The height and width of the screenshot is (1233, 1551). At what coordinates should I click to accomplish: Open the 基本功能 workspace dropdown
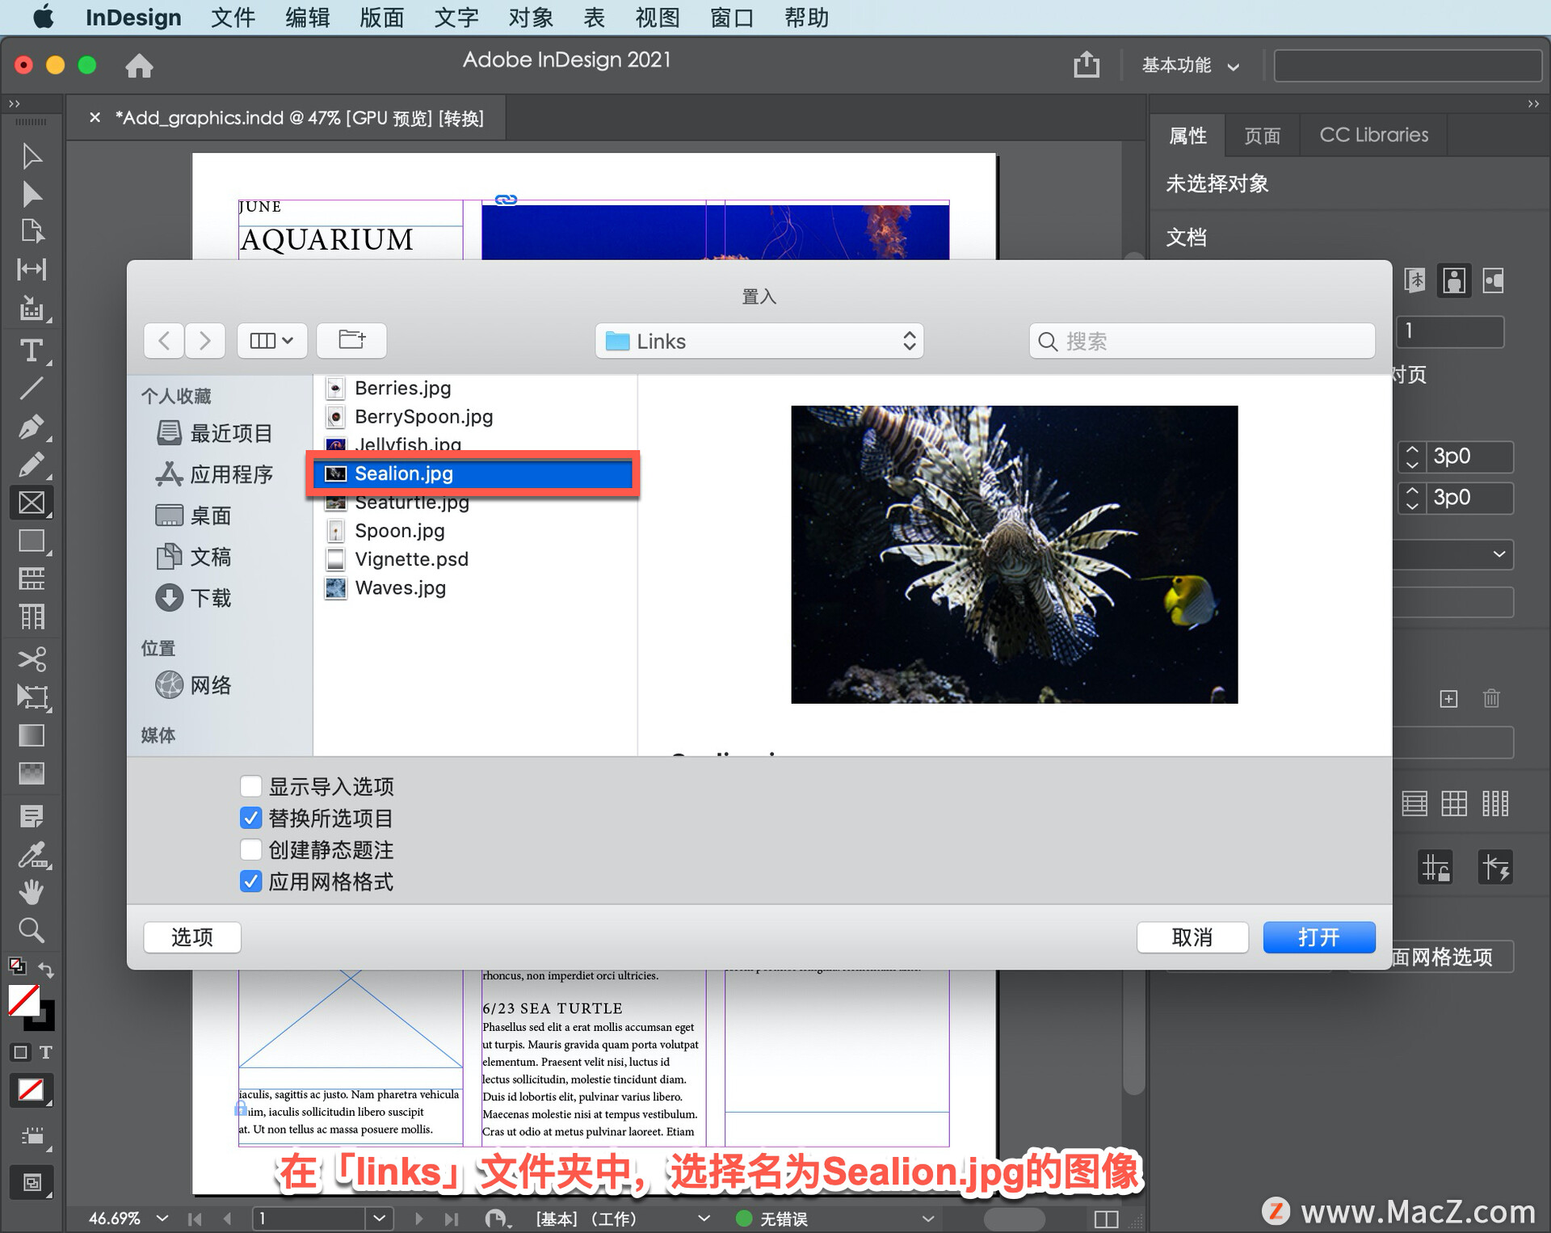pyautogui.click(x=1189, y=65)
